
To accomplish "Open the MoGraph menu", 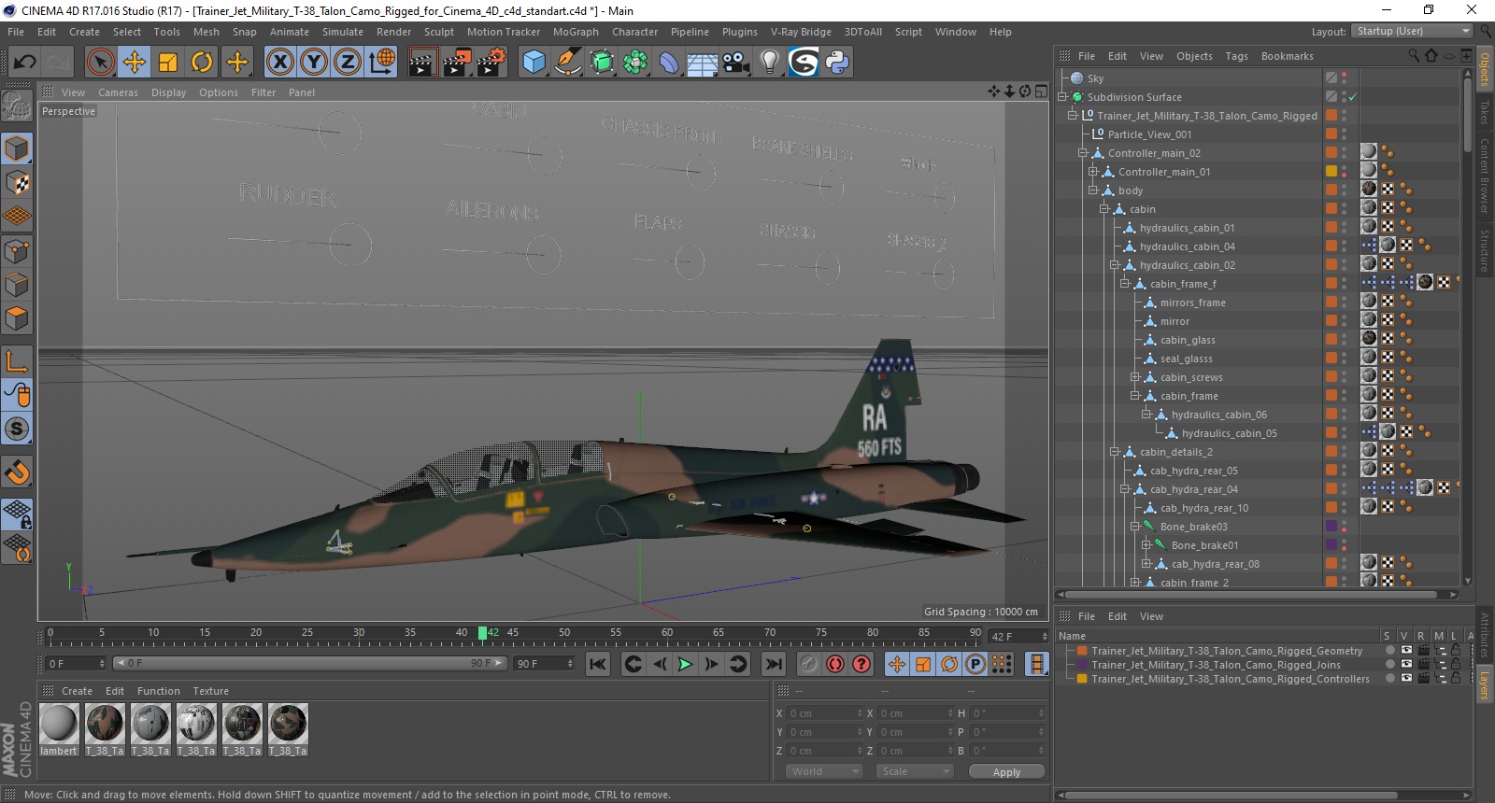I will [576, 32].
